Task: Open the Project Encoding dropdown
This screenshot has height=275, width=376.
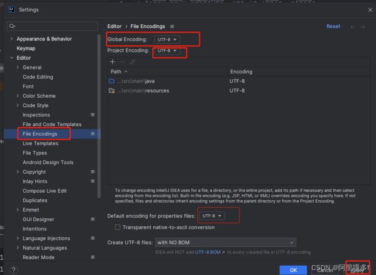Action: point(167,50)
